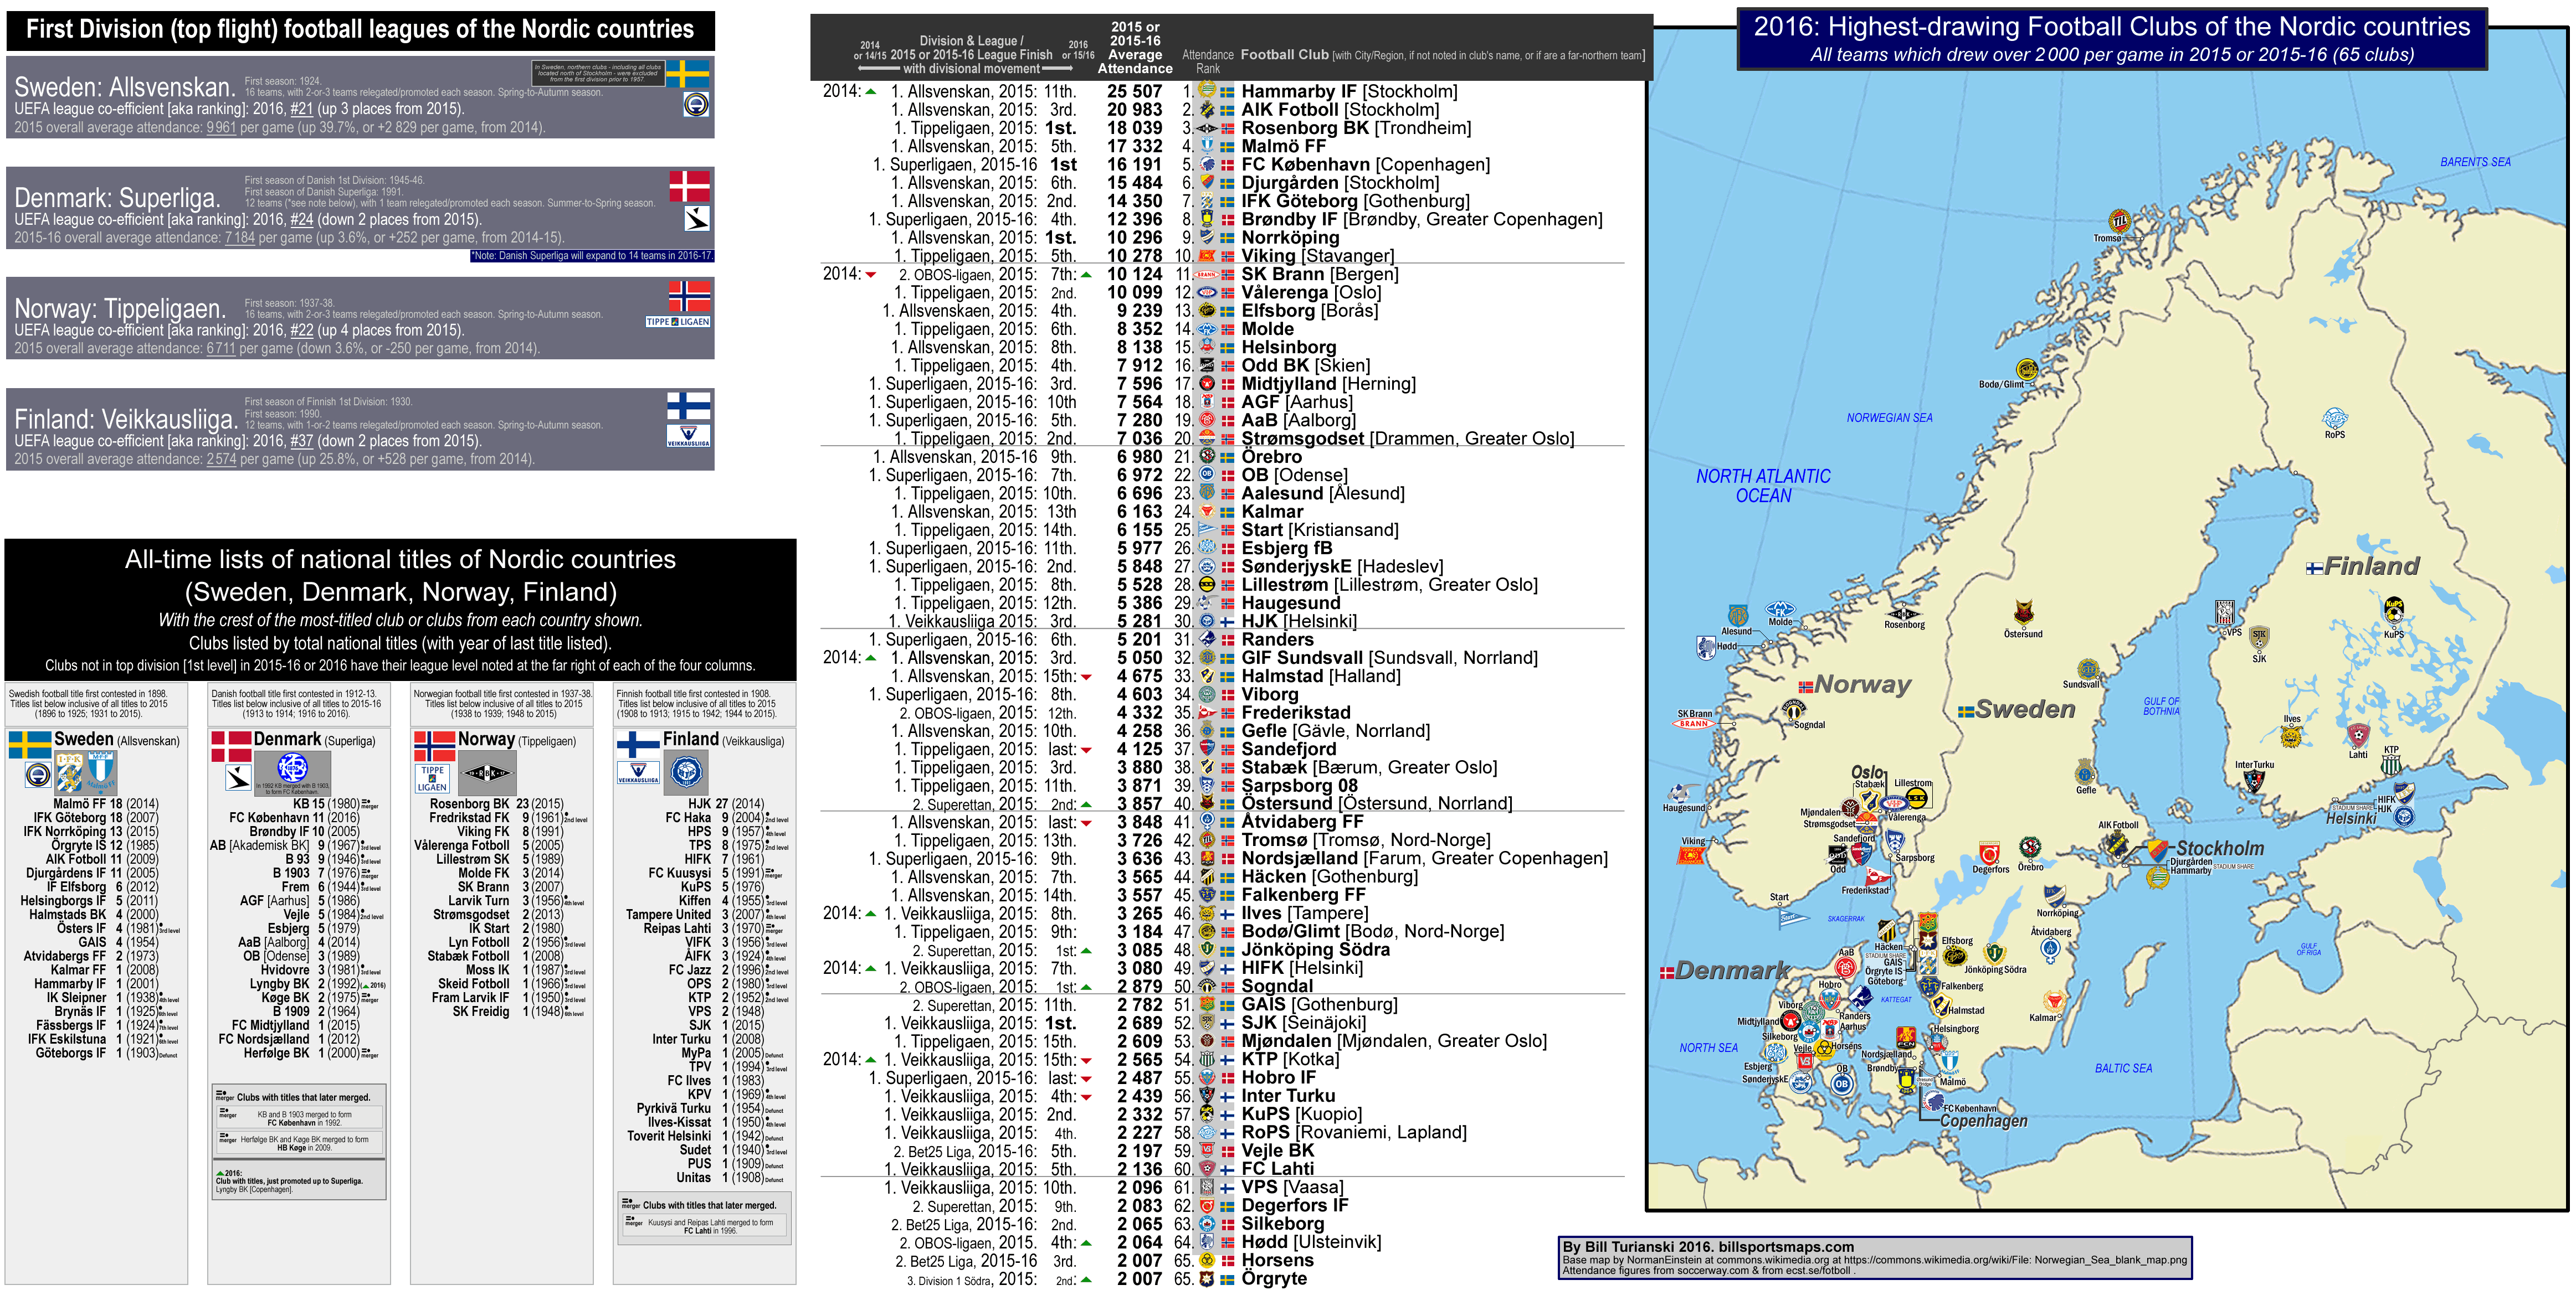Viewport: 2576px width, 1290px height.
Task: Click the Veikkausliiga logo in Finland panel
Action: [x=688, y=436]
